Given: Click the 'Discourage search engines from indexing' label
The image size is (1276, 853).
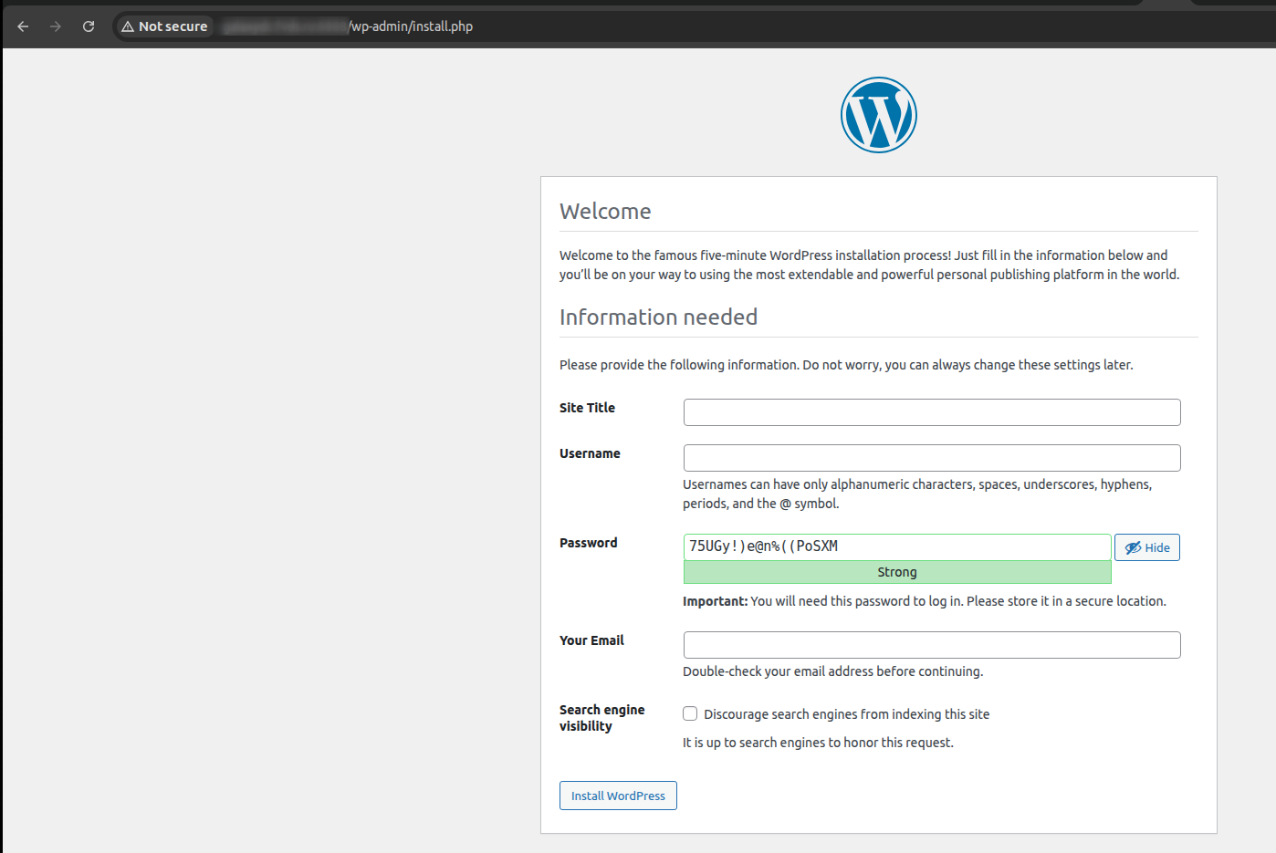Looking at the screenshot, I should (x=846, y=714).
